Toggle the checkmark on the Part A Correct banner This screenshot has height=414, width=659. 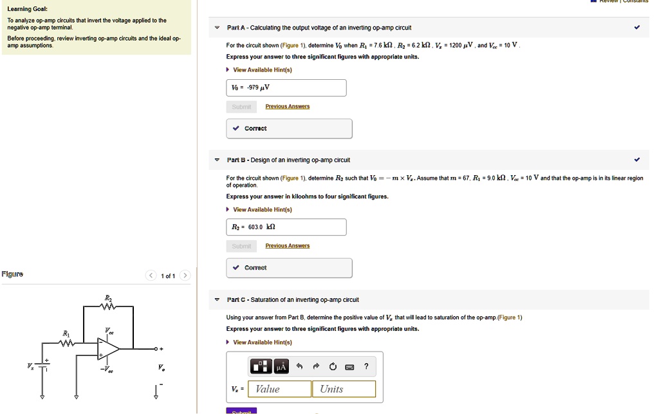click(236, 128)
